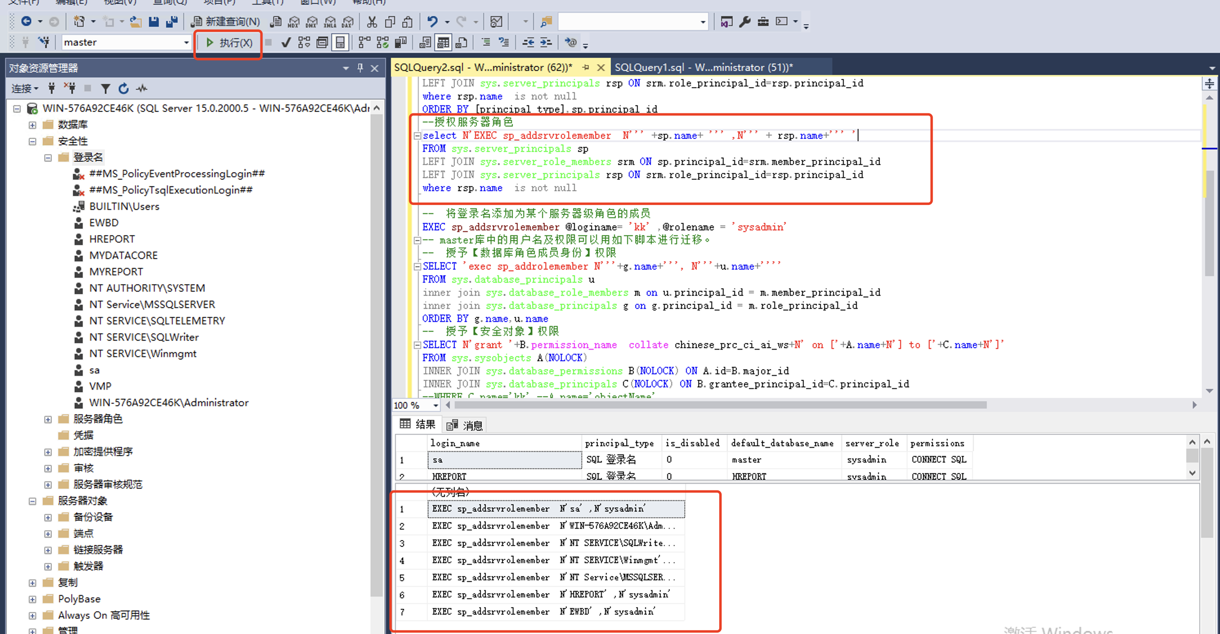
Task: Toggle pin on Object Explorer panel
Action: (x=360, y=68)
